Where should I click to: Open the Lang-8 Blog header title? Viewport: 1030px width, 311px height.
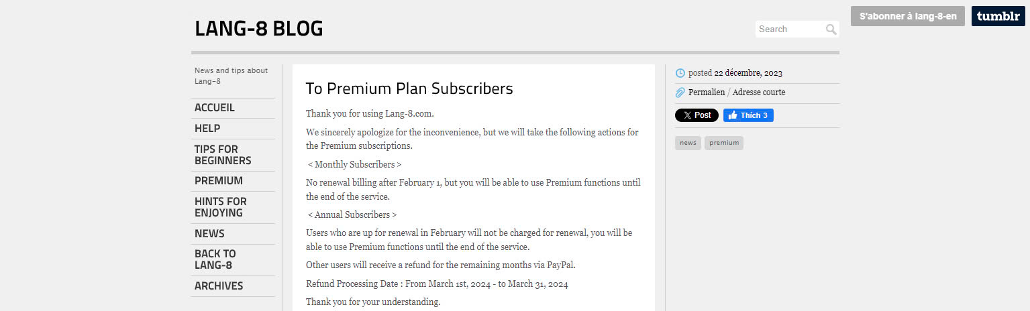pyautogui.click(x=259, y=29)
